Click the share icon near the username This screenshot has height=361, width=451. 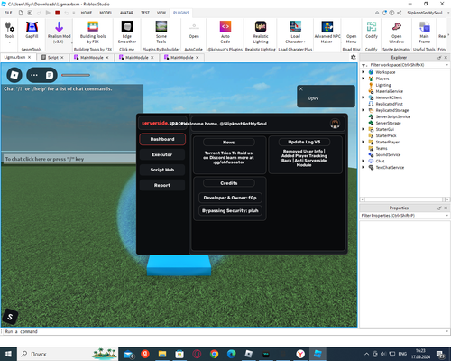click(x=400, y=13)
